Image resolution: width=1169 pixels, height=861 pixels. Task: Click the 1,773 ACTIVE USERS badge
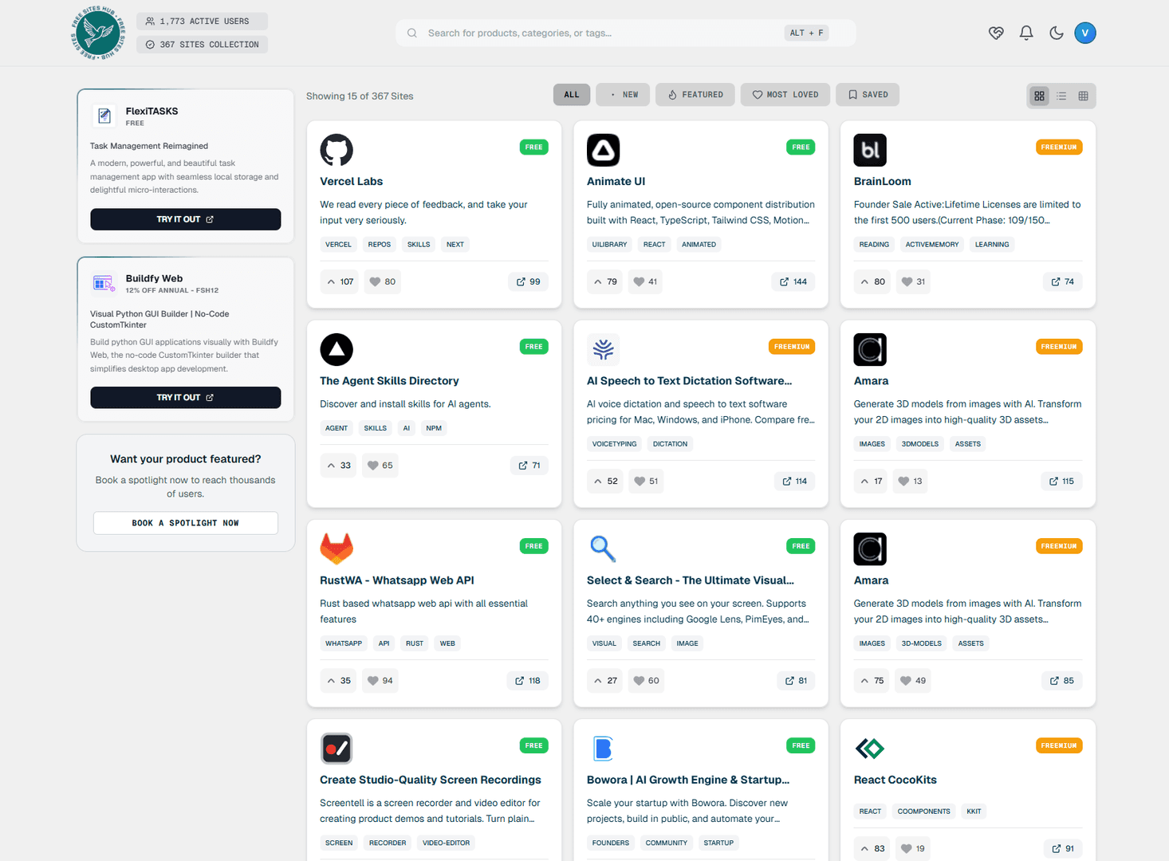click(202, 22)
